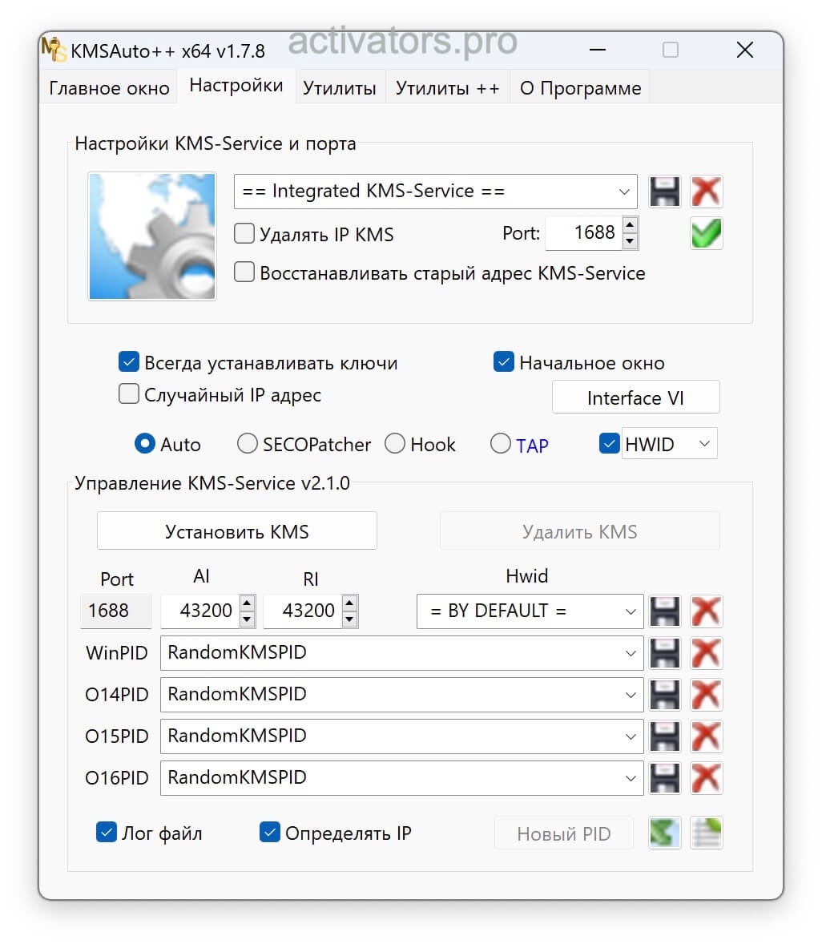Screen dimensions: 822x944
Task: Expand the WinPID RandomKMSPID dropdown
Action: 401,652
